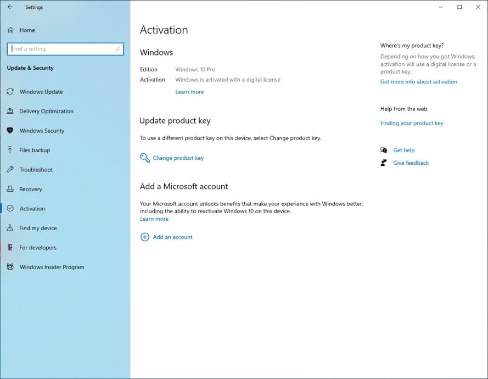Click the Give feedback link

[411, 163]
